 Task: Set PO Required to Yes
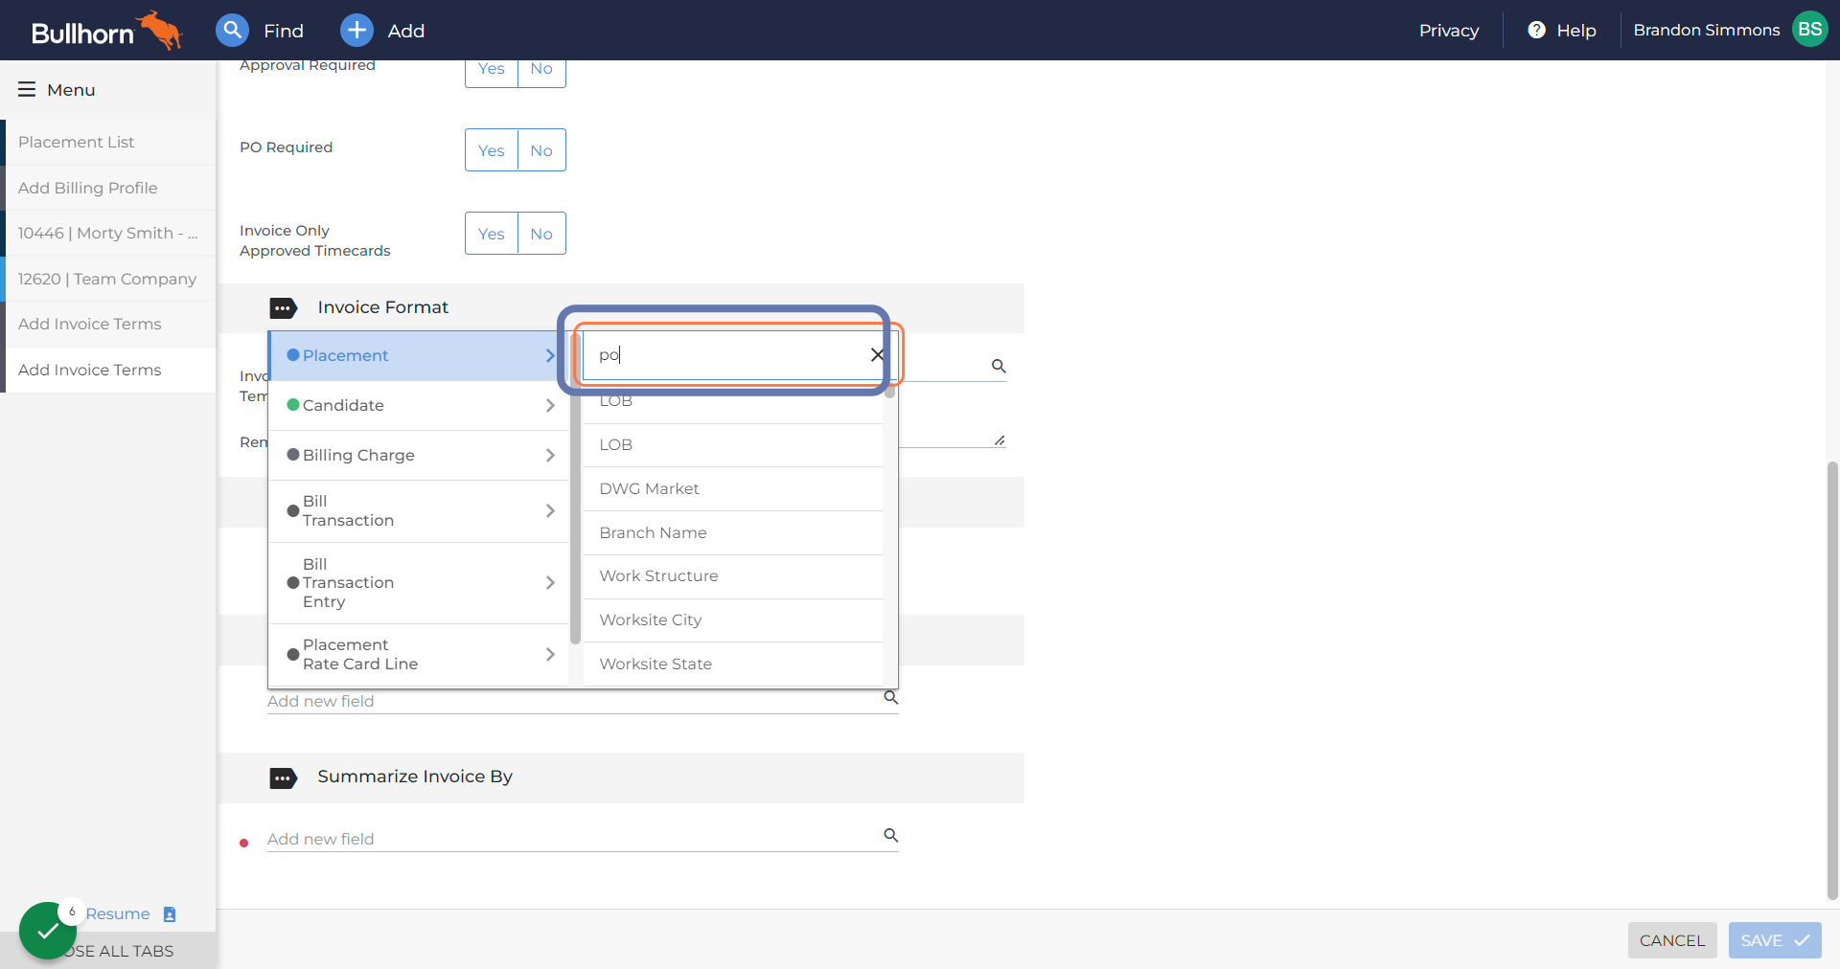[491, 150]
